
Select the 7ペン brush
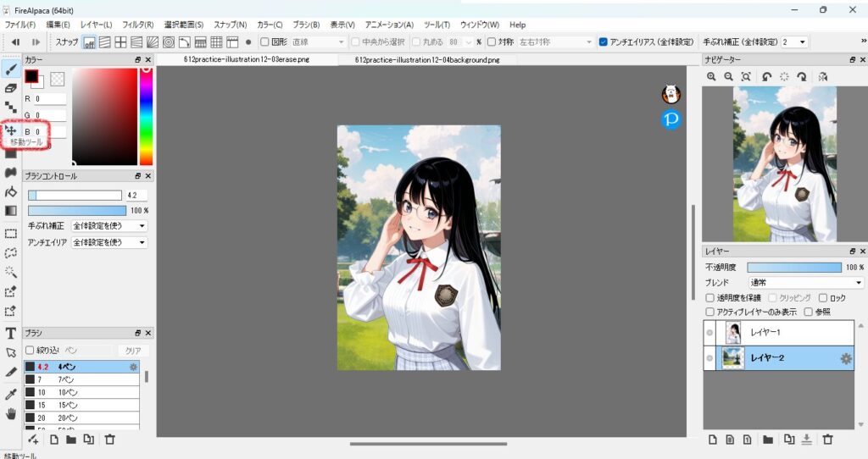[81, 379]
